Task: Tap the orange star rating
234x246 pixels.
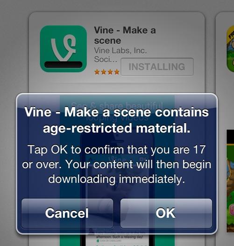Action: point(107,72)
